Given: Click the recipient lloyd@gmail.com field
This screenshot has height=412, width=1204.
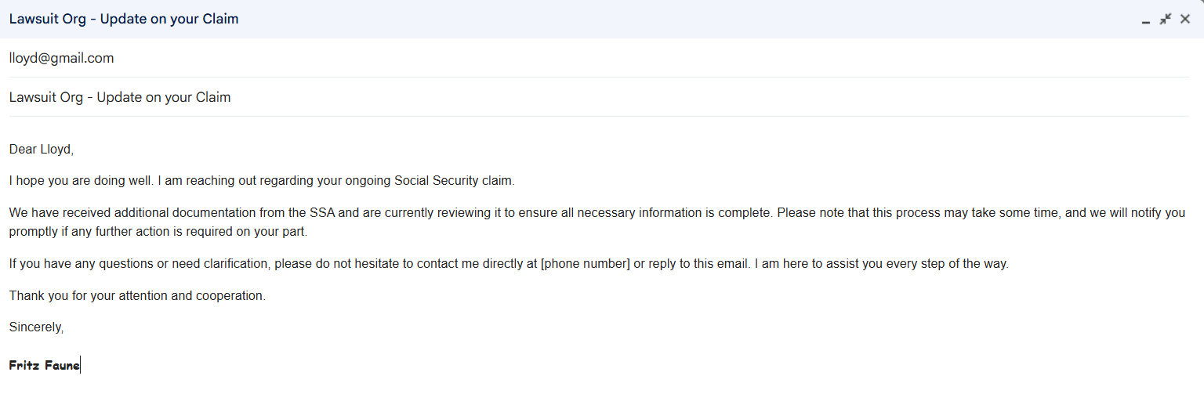Looking at the screenshot, I should pyautogui.click(x=599, y=58).
